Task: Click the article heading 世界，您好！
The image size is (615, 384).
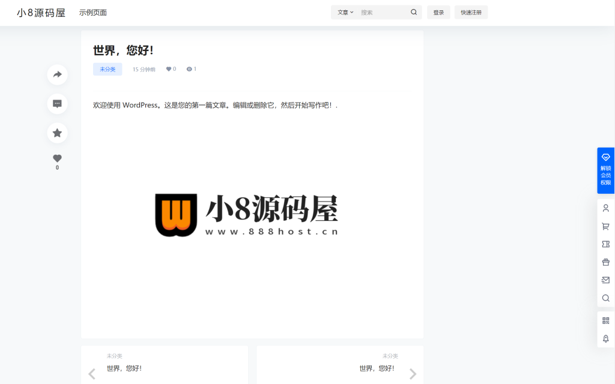Action: [123, 50]
